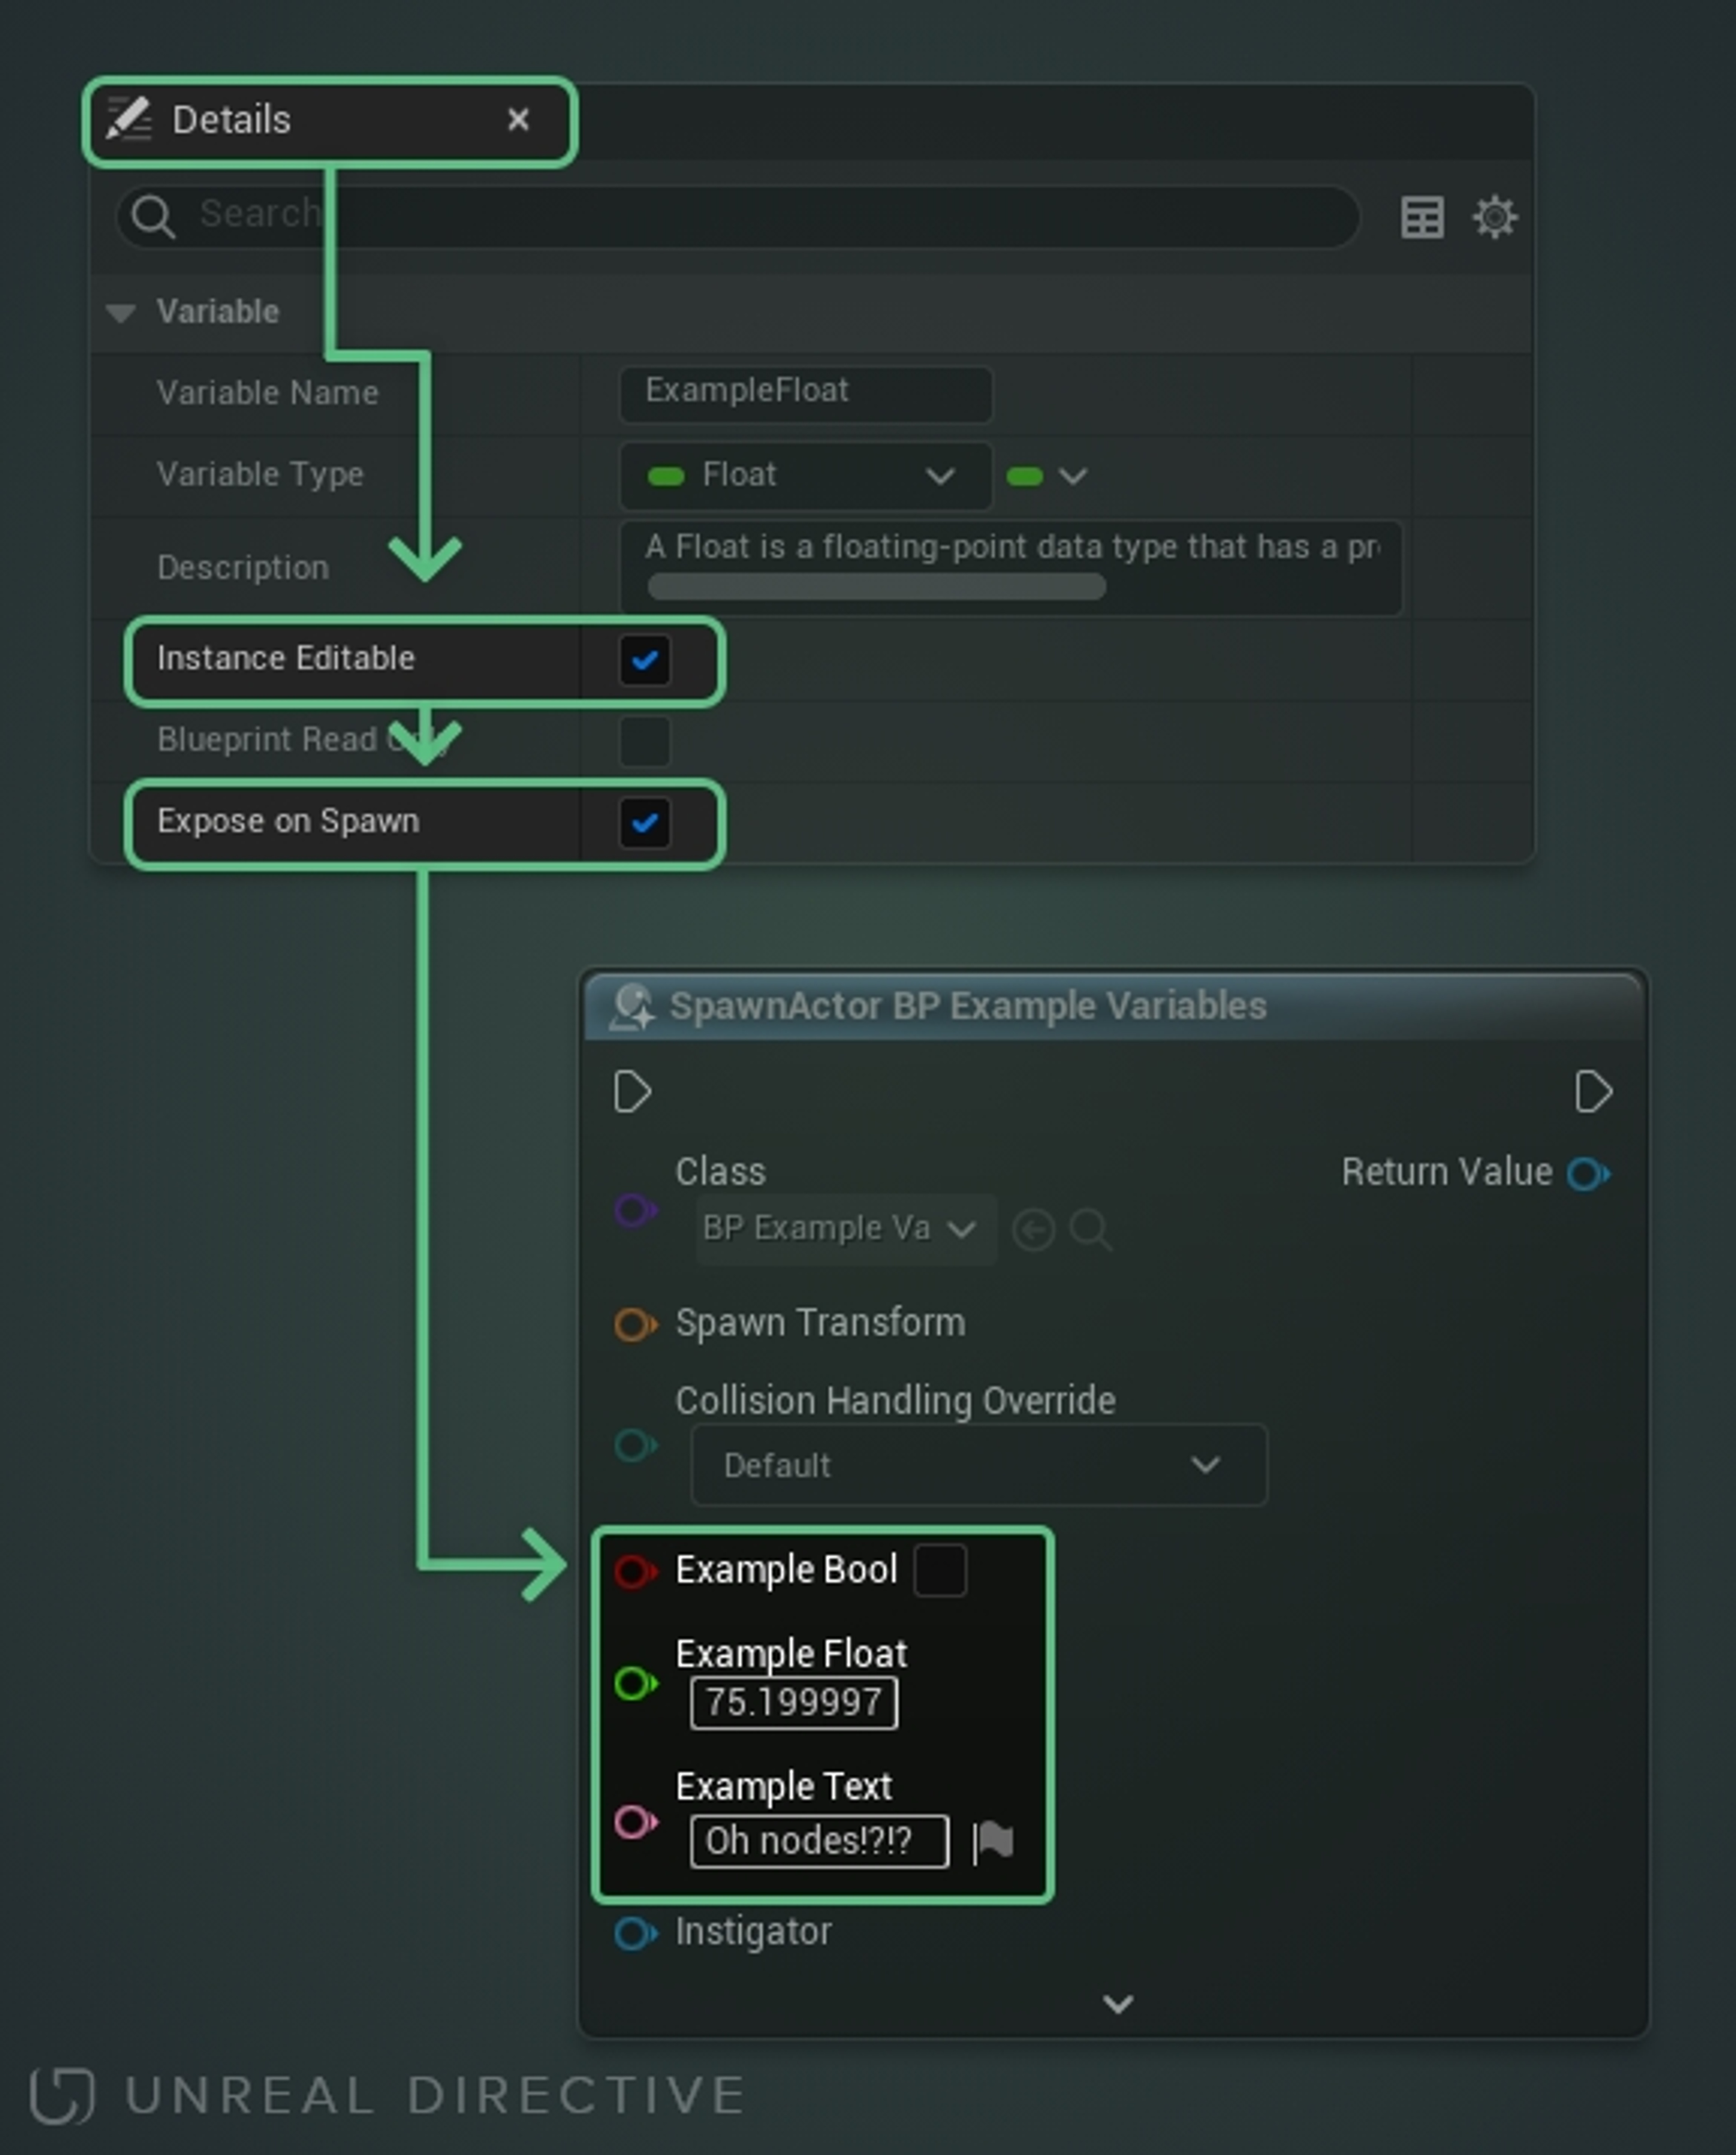Open the Details settings gear icon
The width and height of the screenshot is (1736, 2155).
(x=1494, y=217)
